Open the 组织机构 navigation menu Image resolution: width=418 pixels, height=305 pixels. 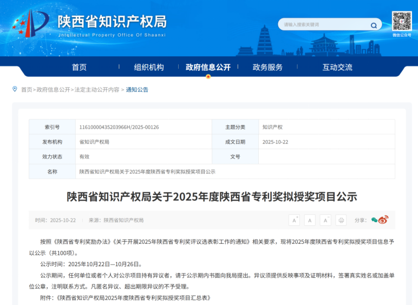[149, 67]
